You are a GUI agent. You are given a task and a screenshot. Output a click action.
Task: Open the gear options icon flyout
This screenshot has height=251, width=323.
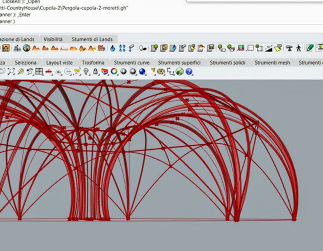pos(161,72)
